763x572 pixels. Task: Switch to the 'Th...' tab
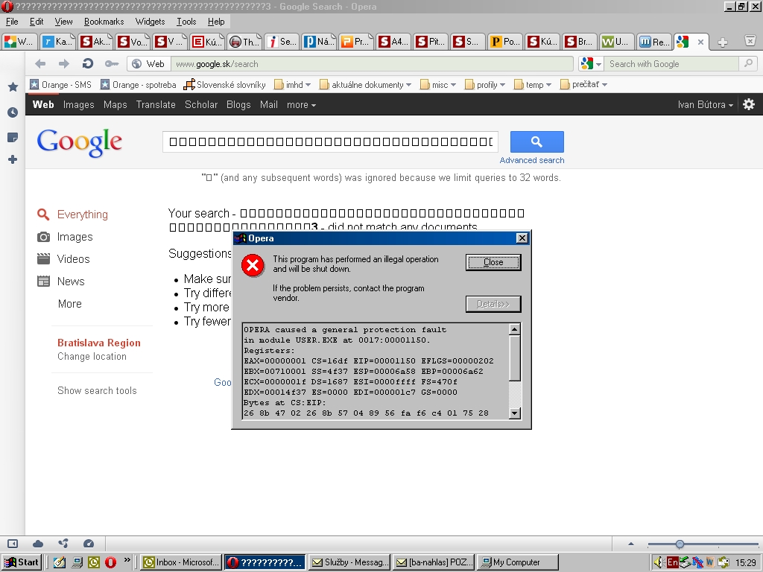tap(244, 42)
